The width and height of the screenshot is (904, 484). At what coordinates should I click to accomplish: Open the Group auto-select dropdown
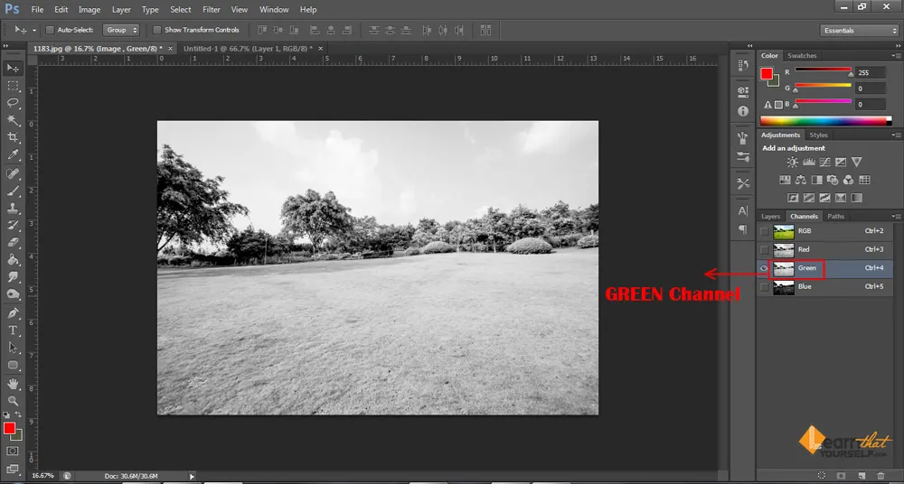pyautogui.click(x=121, y=30)
